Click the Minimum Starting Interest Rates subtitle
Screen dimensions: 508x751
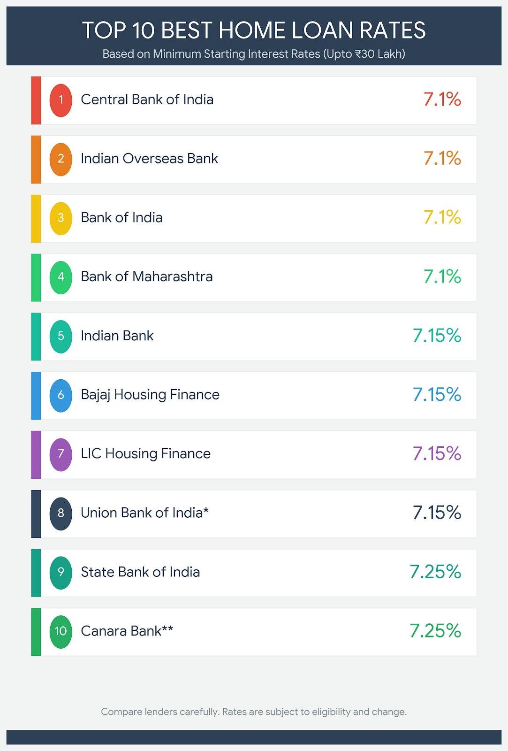coord(254,54)
